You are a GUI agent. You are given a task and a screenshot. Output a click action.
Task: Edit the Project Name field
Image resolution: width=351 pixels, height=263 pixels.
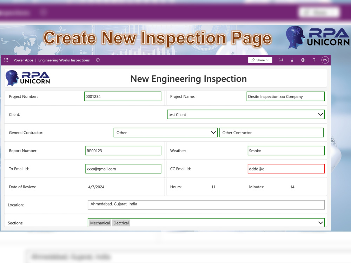(x=286, y=96)
